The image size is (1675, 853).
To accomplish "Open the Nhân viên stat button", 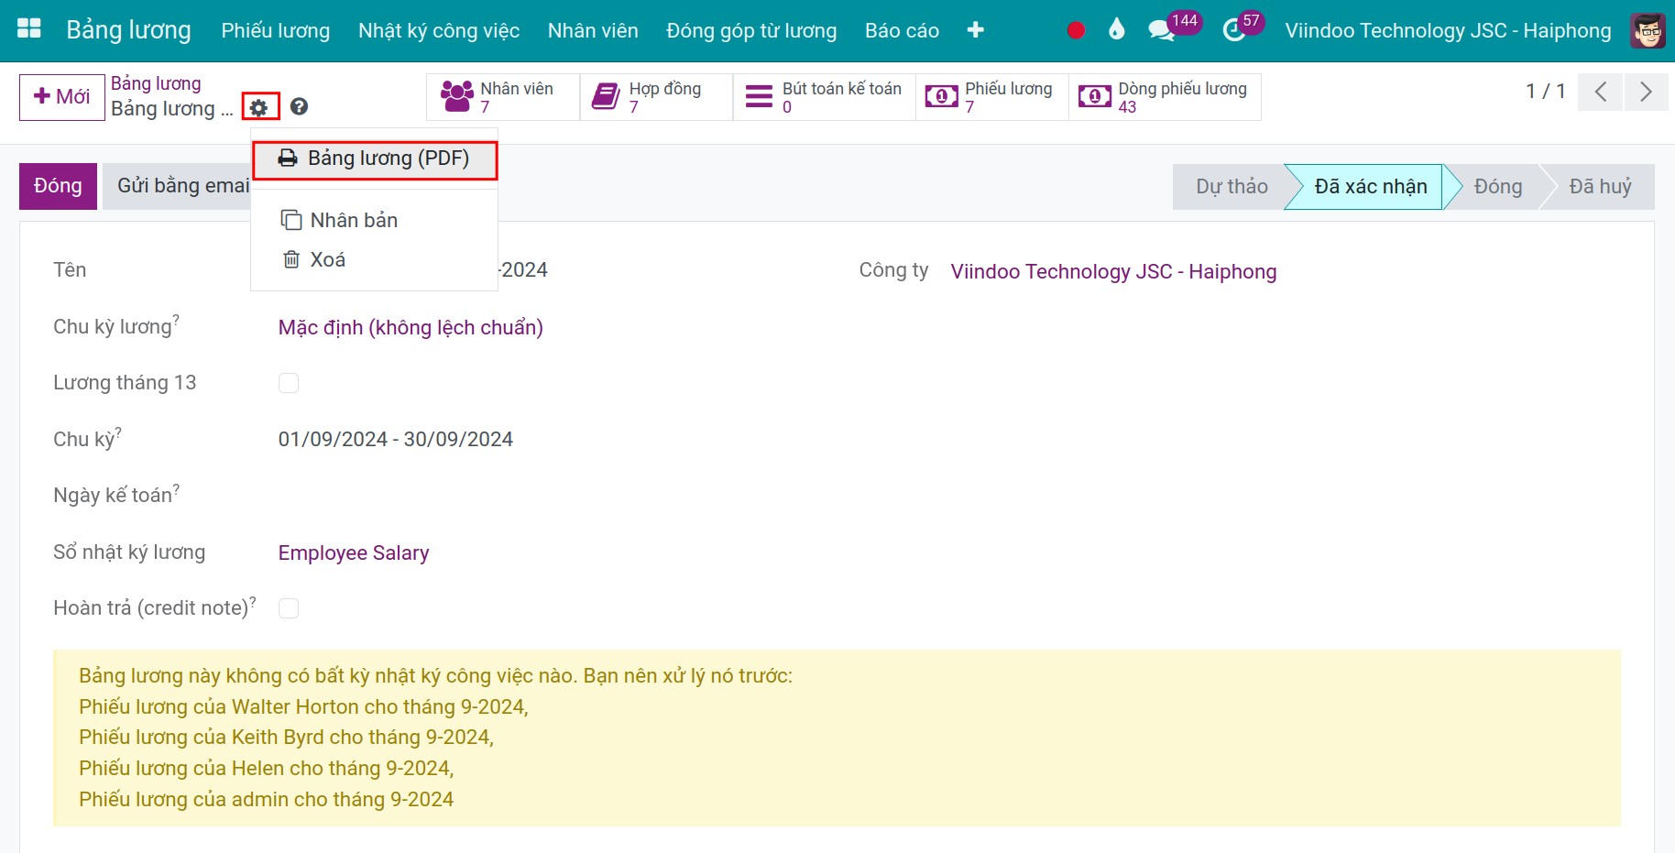I will (503, 97).
